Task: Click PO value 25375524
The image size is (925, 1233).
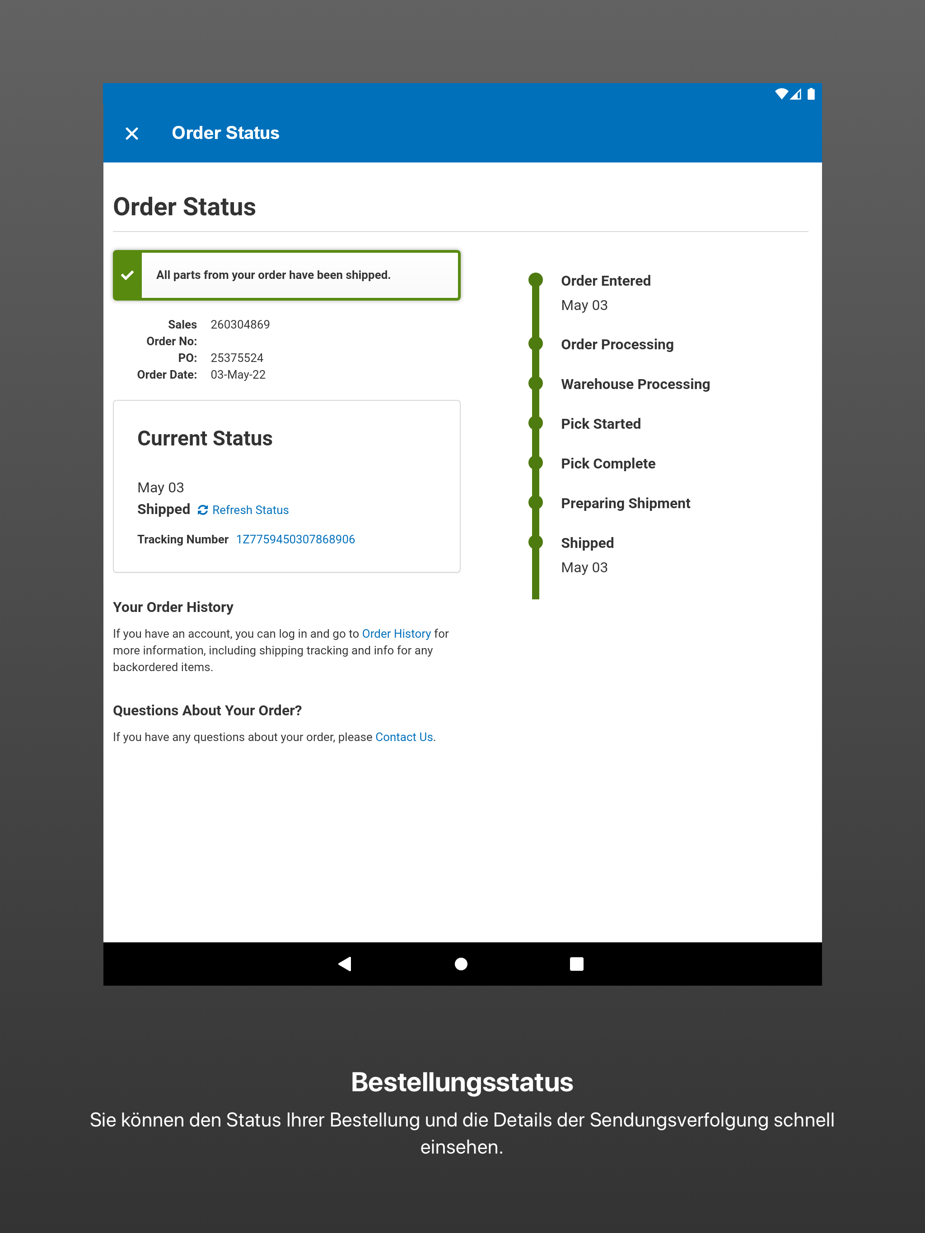Action: click(237, 358)
